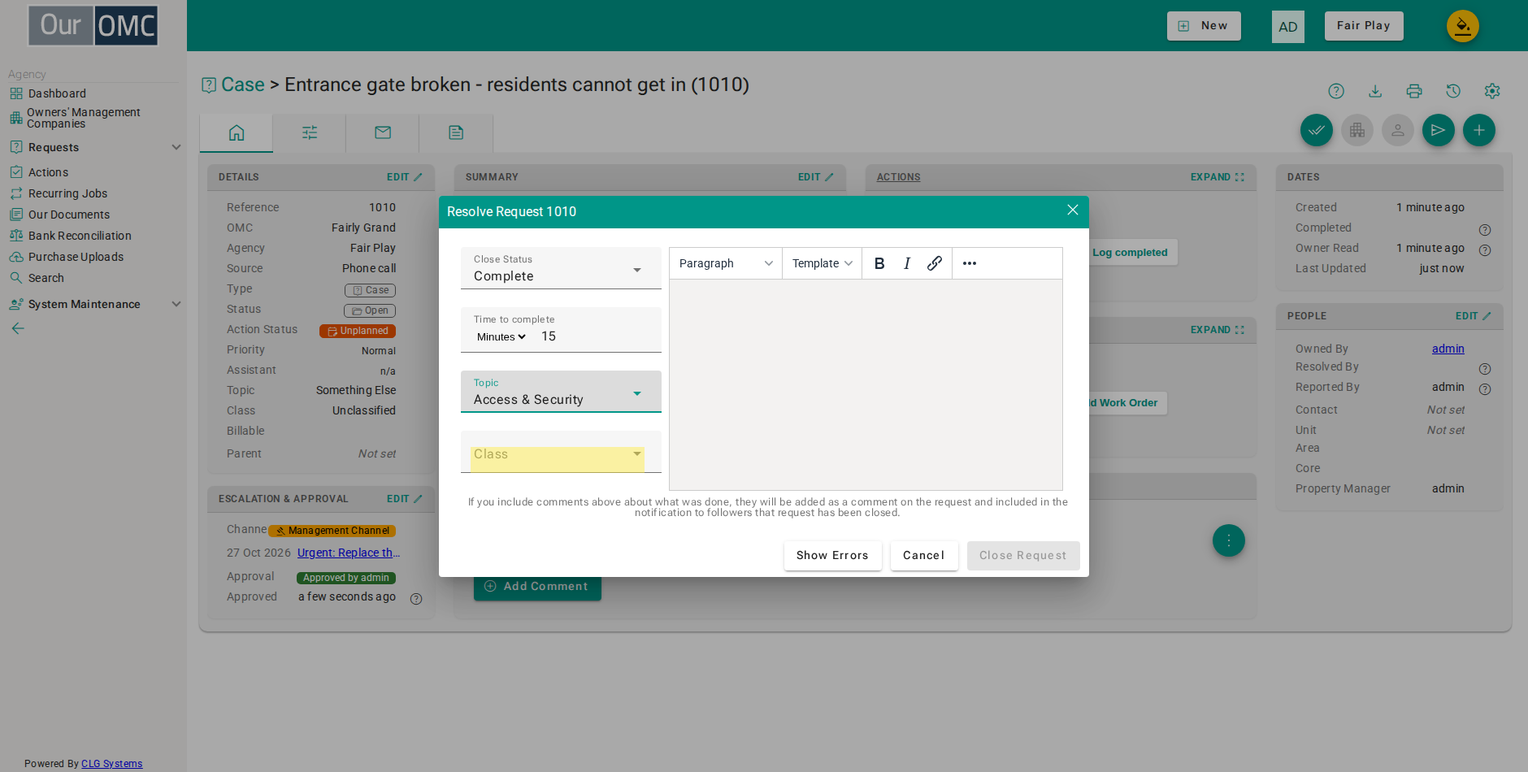Toggle bold formatting in the editor
Viewport: 1528px width, 772px height.
point(879,263)
